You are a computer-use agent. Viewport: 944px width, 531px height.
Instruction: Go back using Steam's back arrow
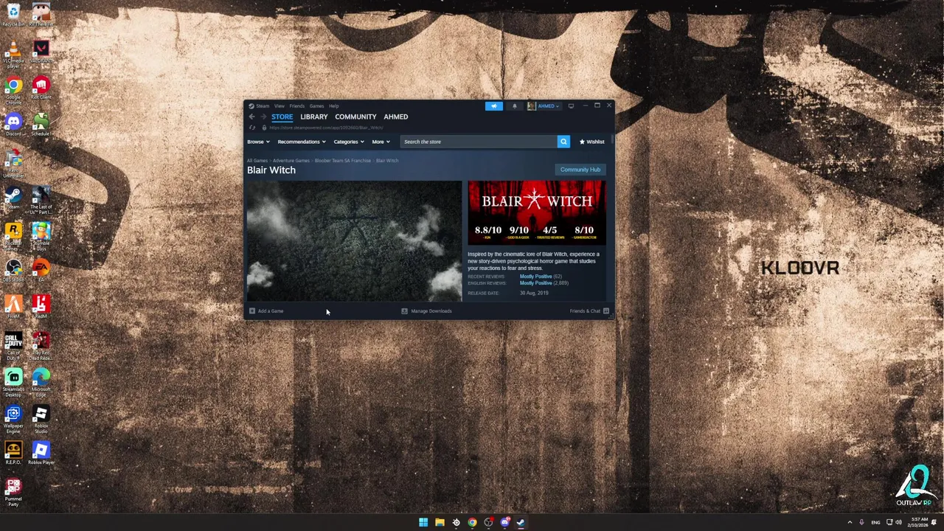pyautogui.click(x=251, y=117)
